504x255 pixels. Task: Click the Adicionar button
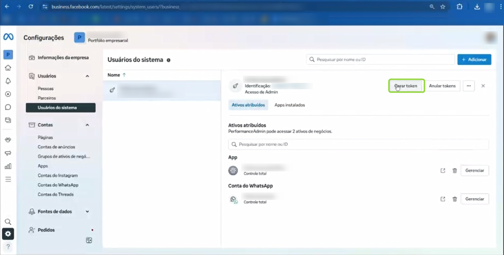[474, 60]
